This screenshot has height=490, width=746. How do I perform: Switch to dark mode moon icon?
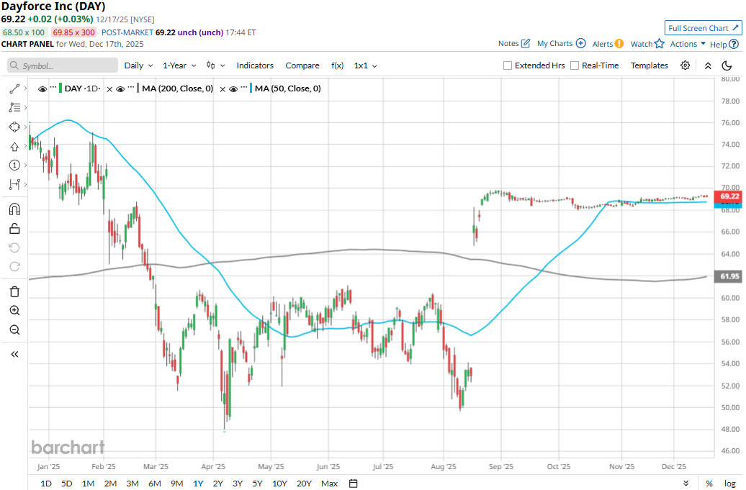[727, 65]
